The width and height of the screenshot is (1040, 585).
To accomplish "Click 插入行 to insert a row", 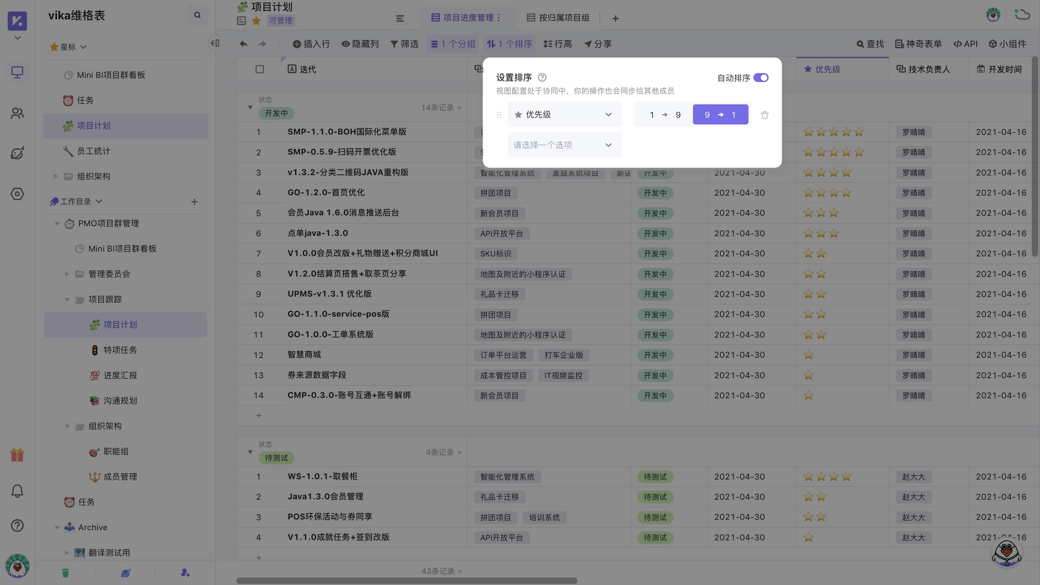I will pos(311,44).
